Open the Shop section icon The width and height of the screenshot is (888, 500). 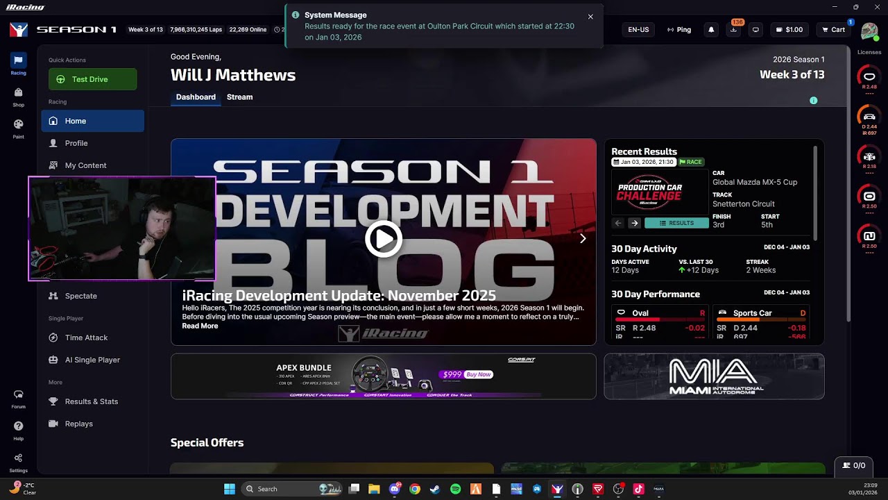[18, 96]
